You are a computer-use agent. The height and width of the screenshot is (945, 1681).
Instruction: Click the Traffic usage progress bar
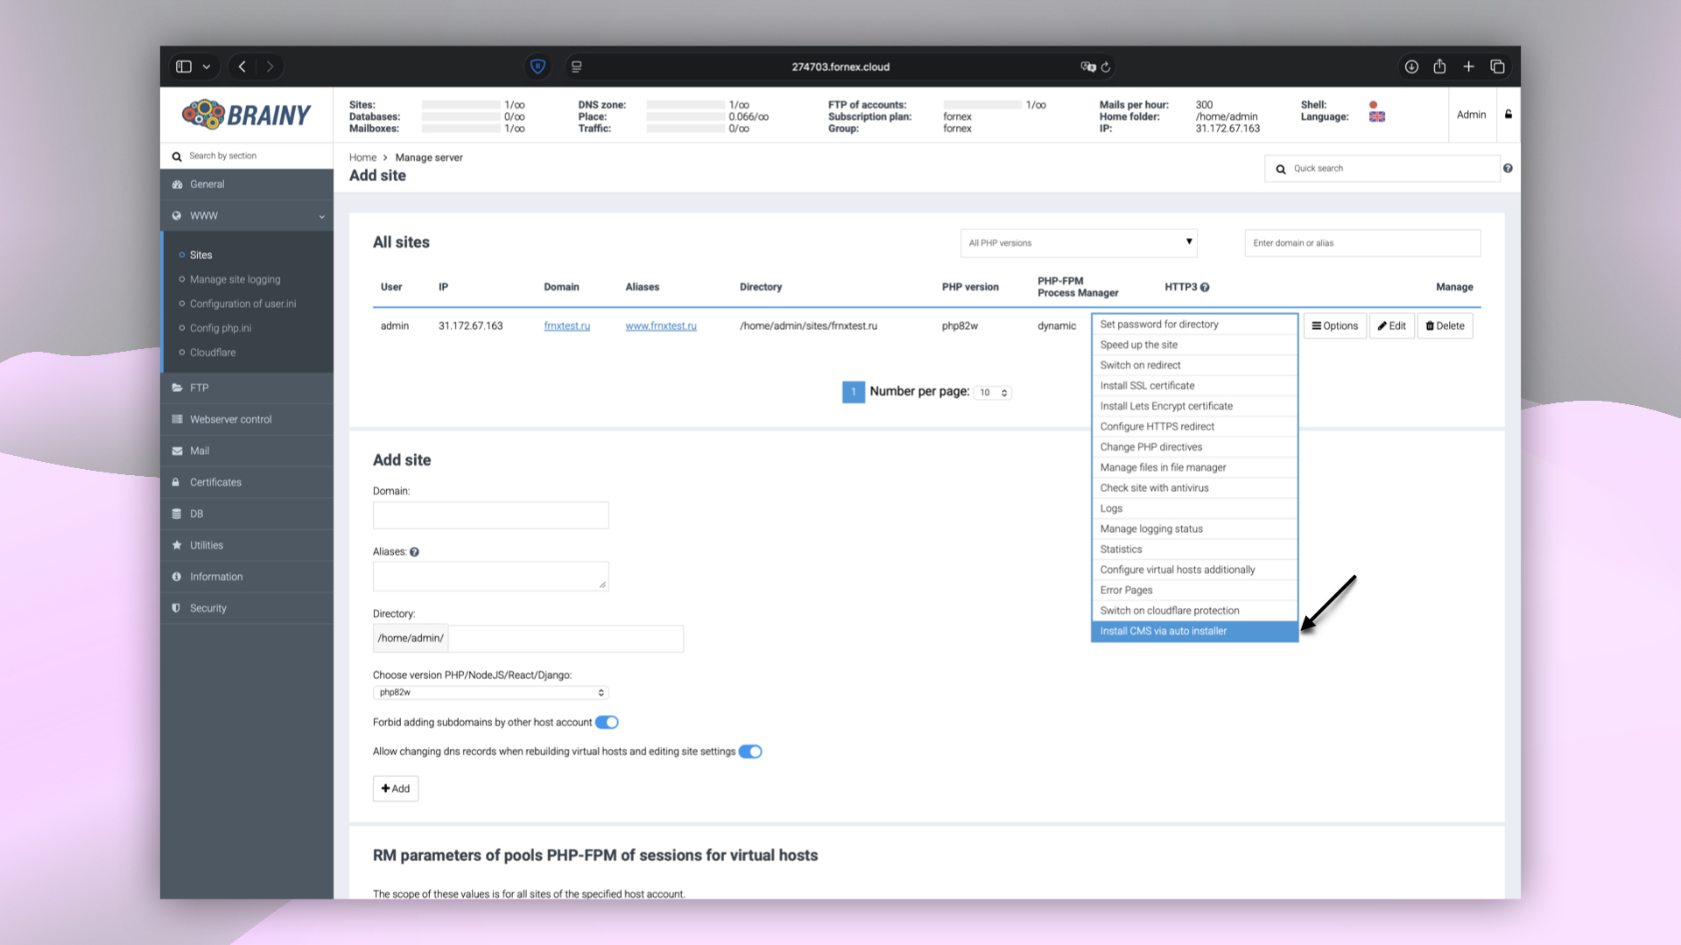(x=687, y=129)
